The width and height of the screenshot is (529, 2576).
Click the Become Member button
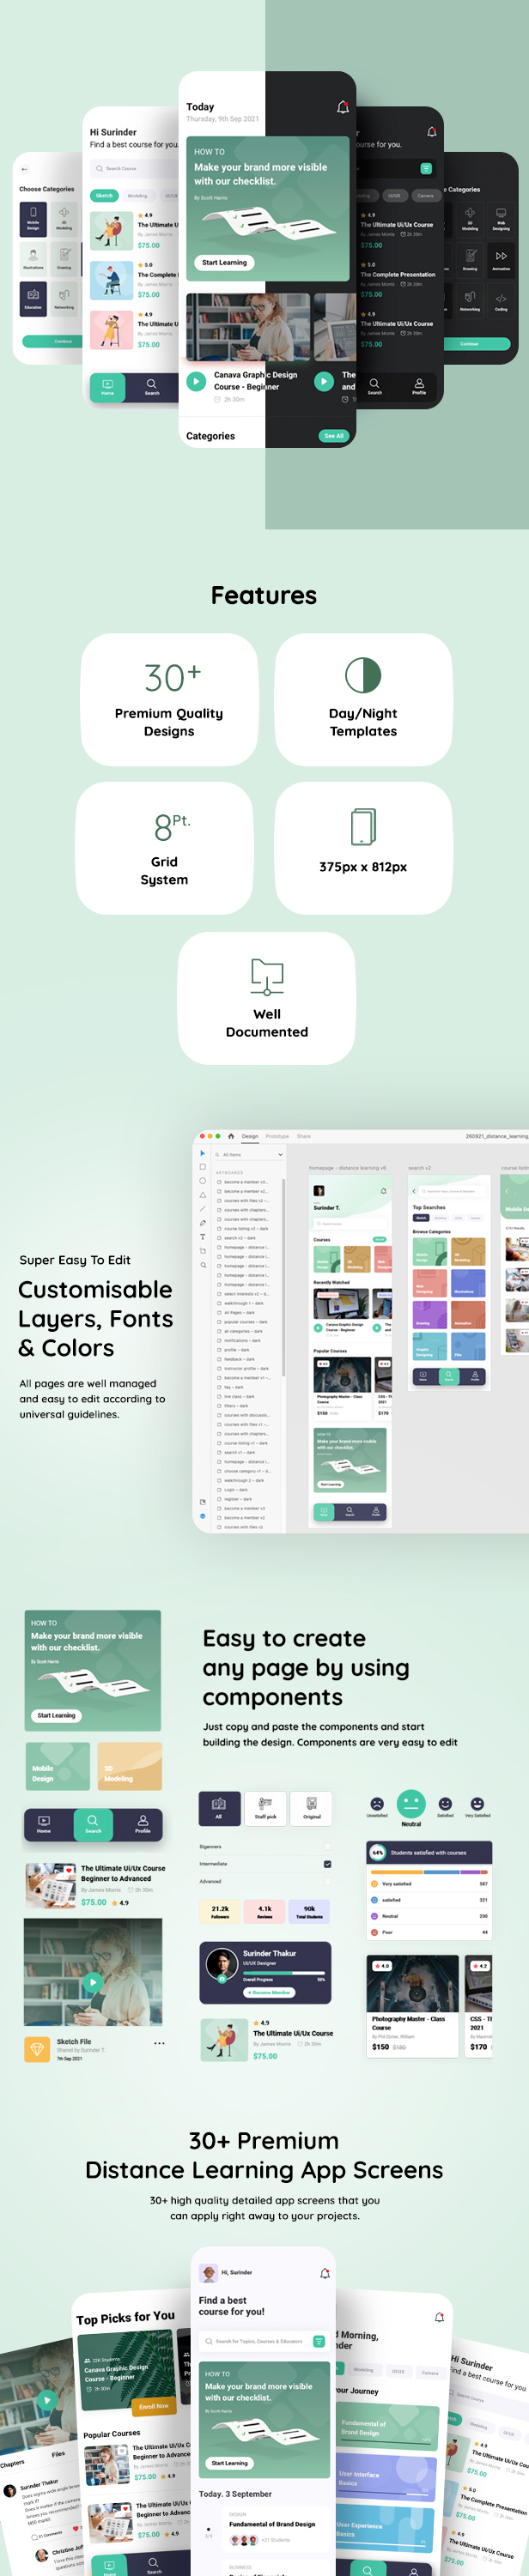(x=268, y=1992)
